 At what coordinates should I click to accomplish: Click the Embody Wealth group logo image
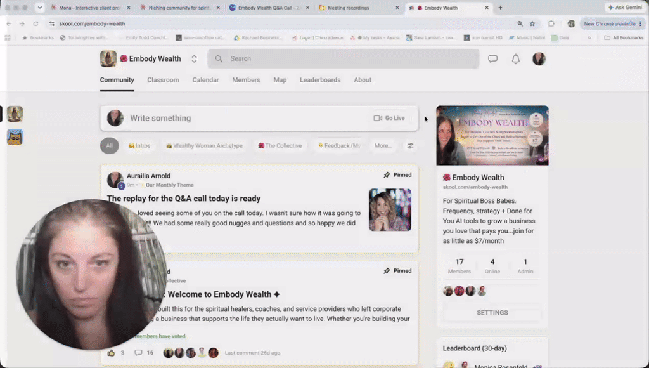(108, 59)
